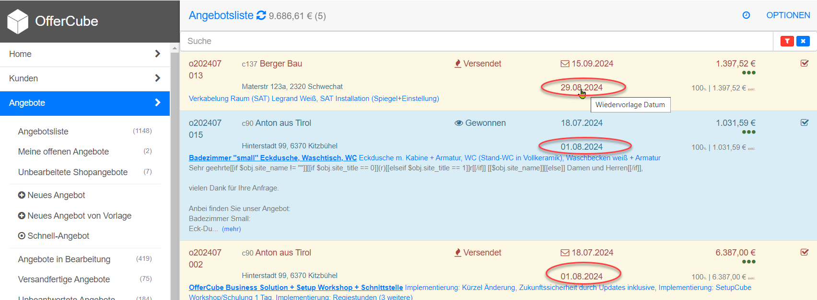Open customer Anton aus Tirol on offer 015
The width and height of the screenshot is (817, 300).
pos(283,123)
